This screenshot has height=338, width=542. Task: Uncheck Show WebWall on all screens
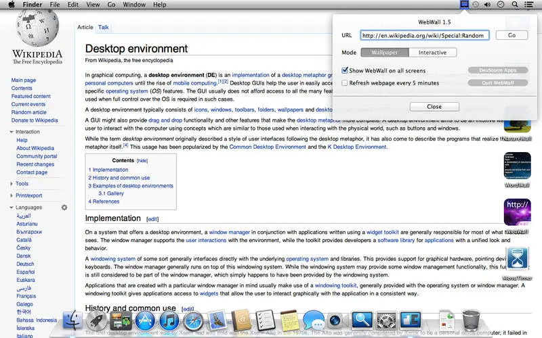345,70
